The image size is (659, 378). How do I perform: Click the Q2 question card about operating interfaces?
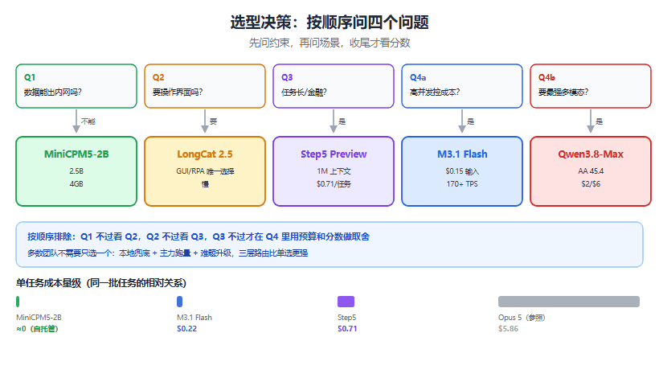tap(205, 86)
